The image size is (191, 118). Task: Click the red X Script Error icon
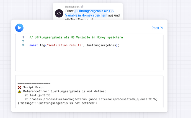(x=19, y=87)
